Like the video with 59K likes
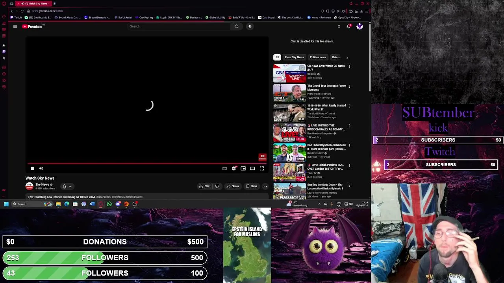Screen dimensions: 504x283 [x=204, y=186]
